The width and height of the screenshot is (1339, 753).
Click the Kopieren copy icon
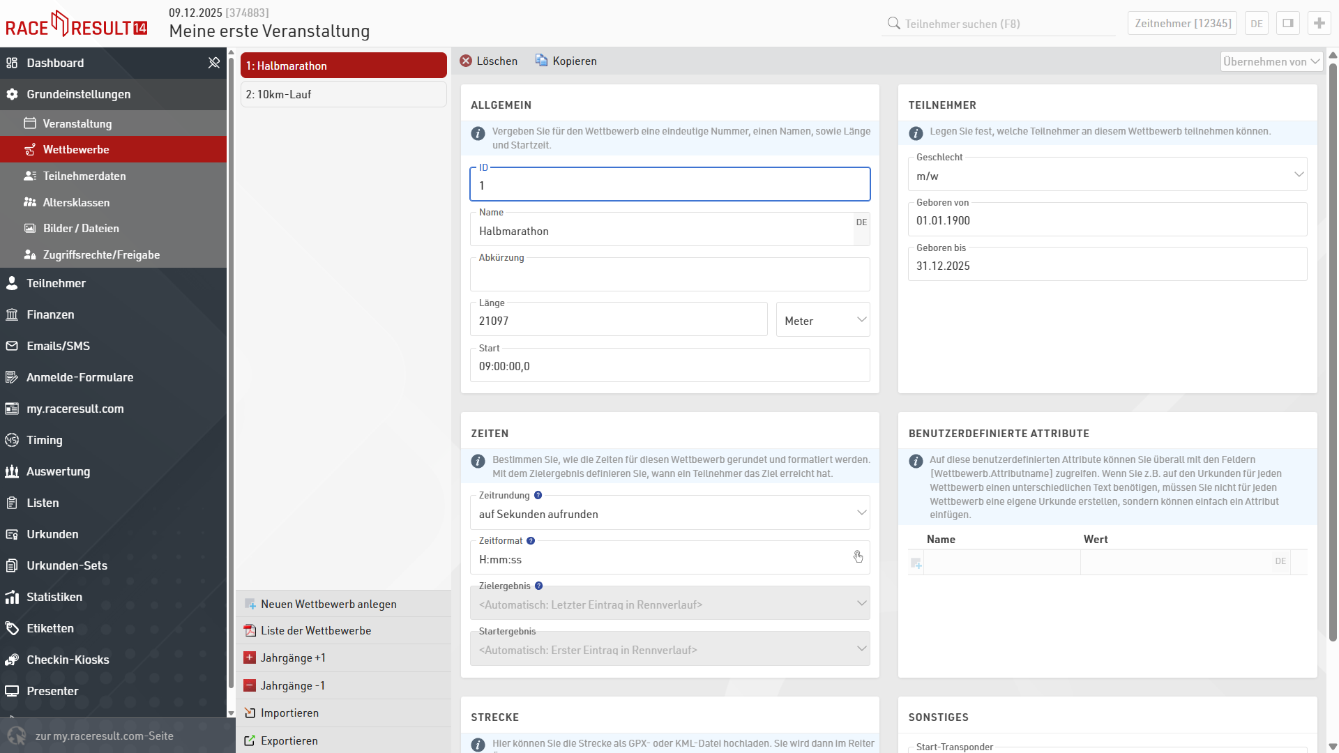[541, 61]
